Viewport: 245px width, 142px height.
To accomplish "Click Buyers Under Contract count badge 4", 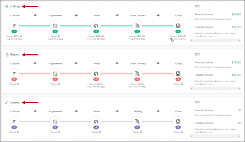I will pos(137,79).
